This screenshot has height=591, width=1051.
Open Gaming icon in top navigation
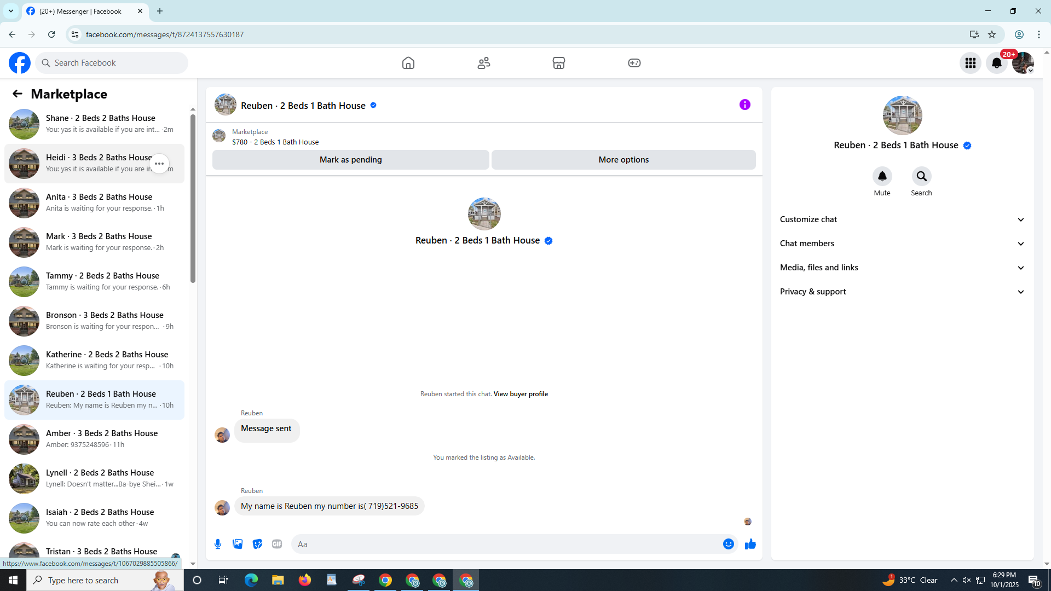click(x=634, y=63)
